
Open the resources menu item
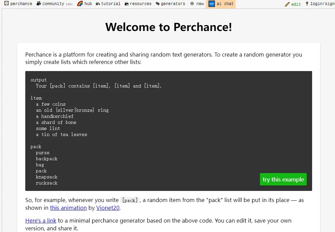point(138,4)
